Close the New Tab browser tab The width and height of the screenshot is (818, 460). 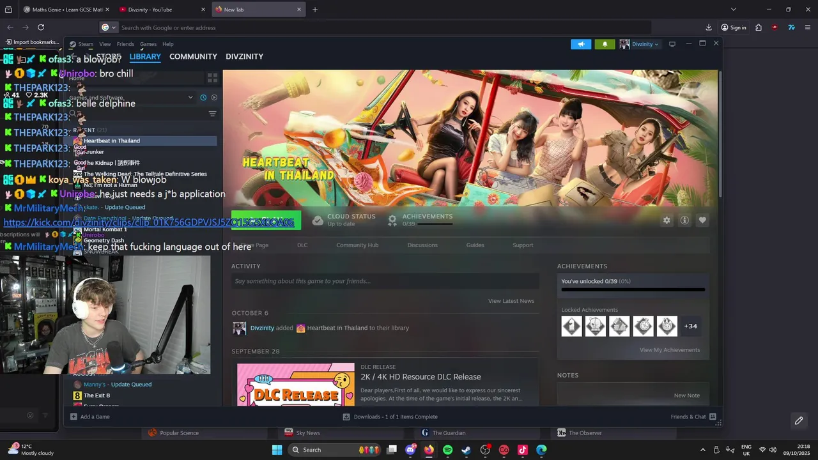[298, 10]
